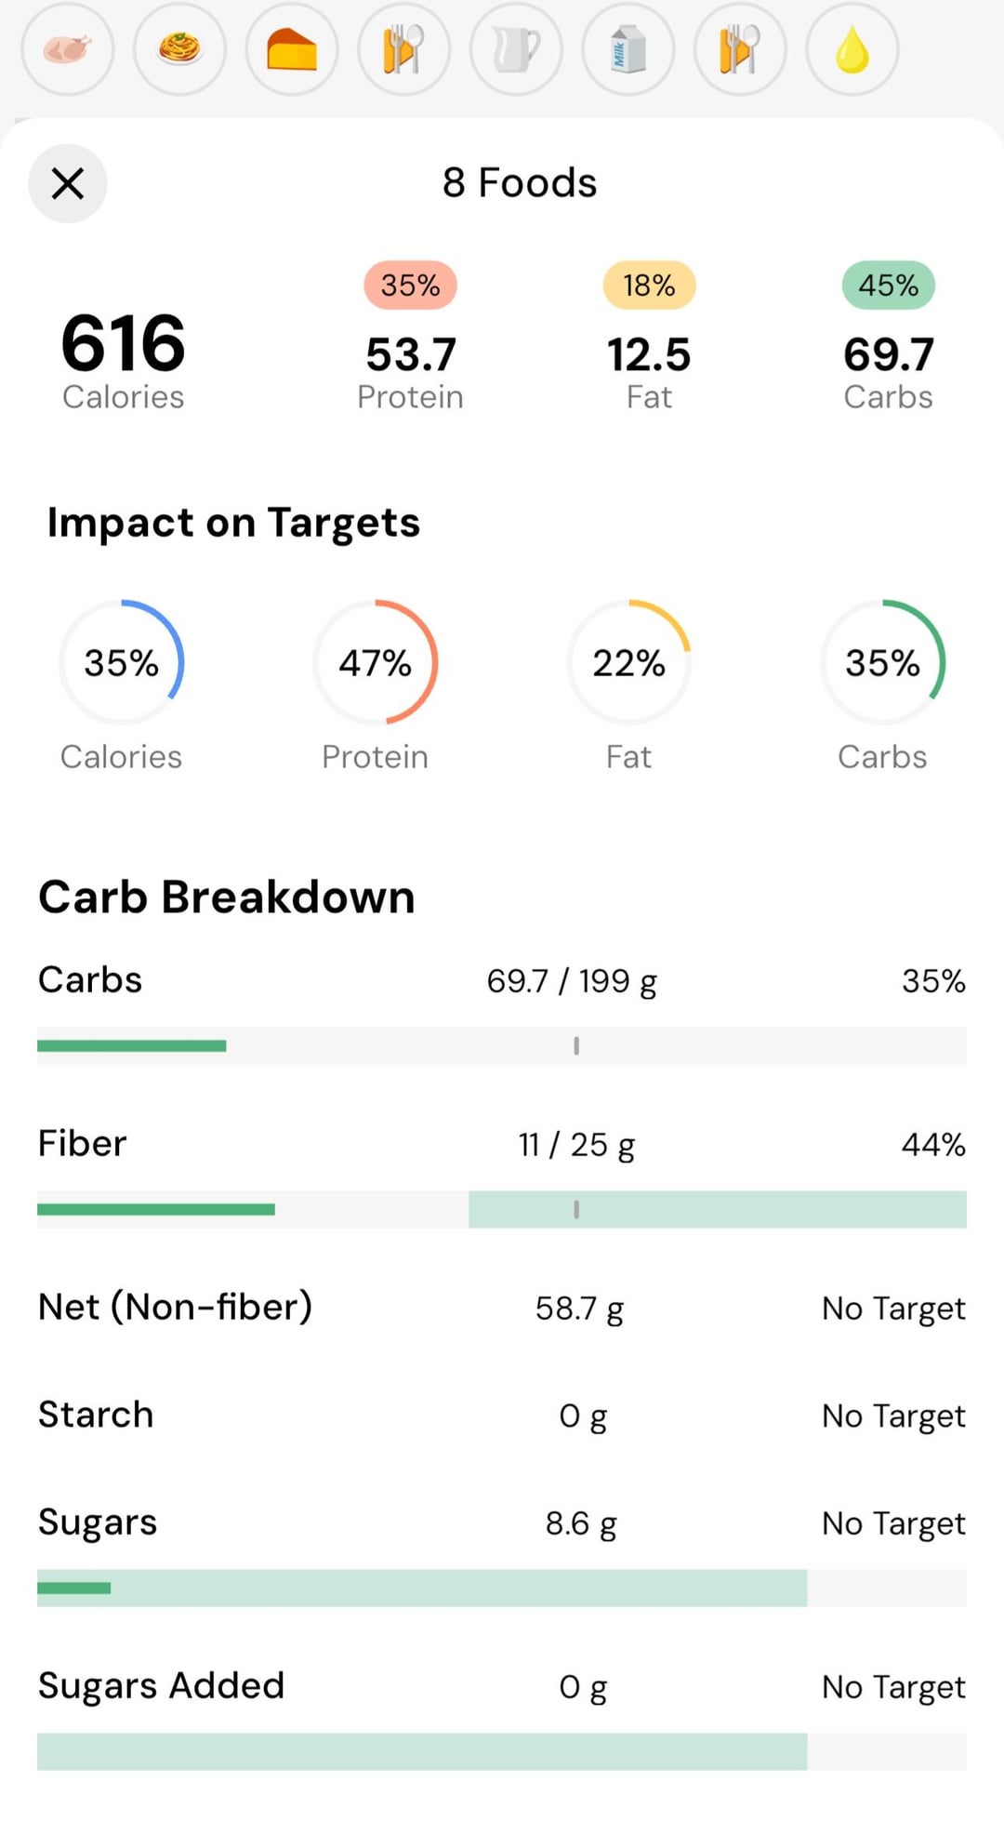The width and height of the screenshot is (1004, 1834).
Task: Open the Net (Non-fiber) row
Action: pos(502,1308)
